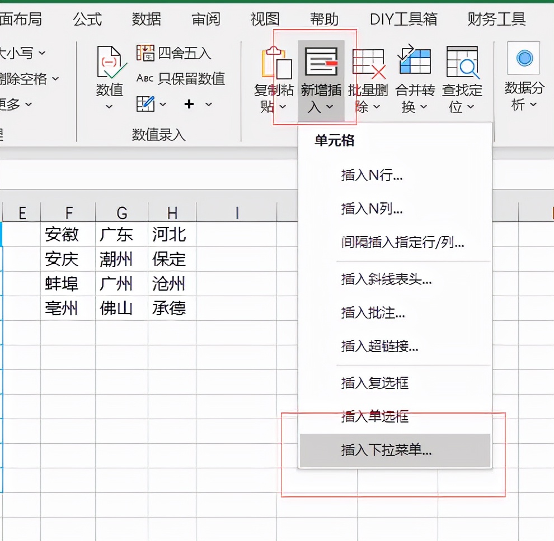Open the 帮助 ribbon tab

click(325, 19)
